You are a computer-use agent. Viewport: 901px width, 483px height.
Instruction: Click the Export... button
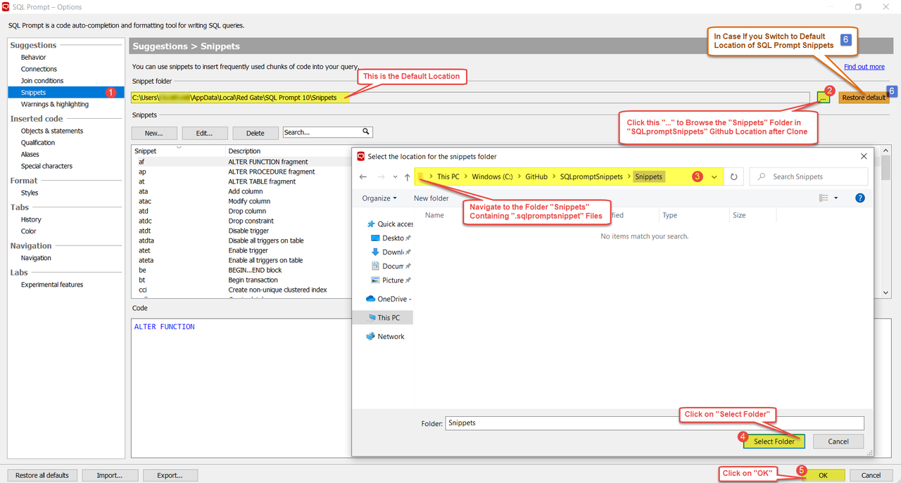click(x=170, y=475)
